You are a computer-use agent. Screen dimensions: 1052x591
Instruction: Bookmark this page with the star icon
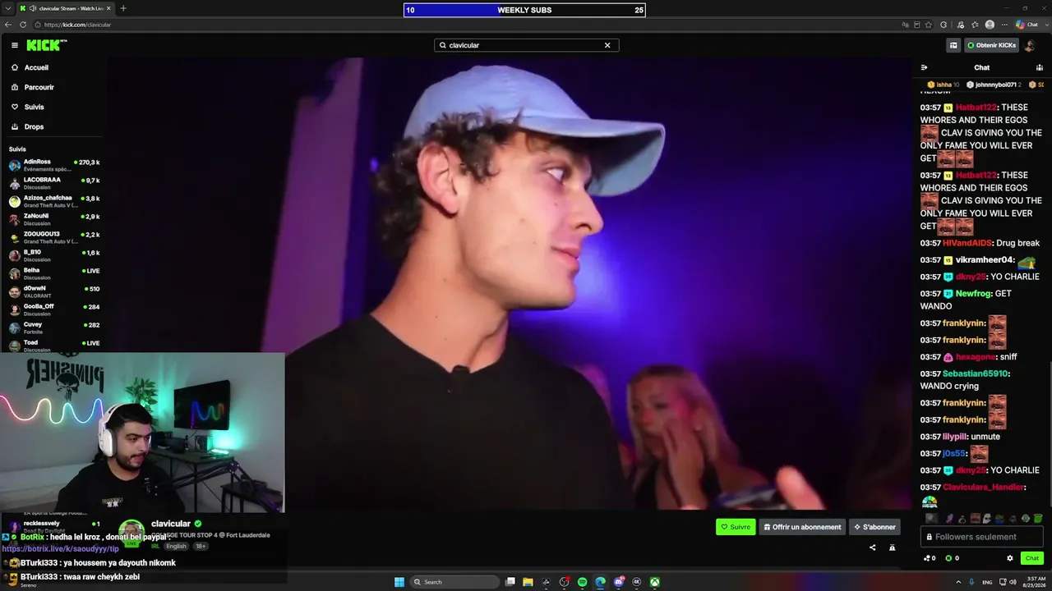(x=929, y=25)
